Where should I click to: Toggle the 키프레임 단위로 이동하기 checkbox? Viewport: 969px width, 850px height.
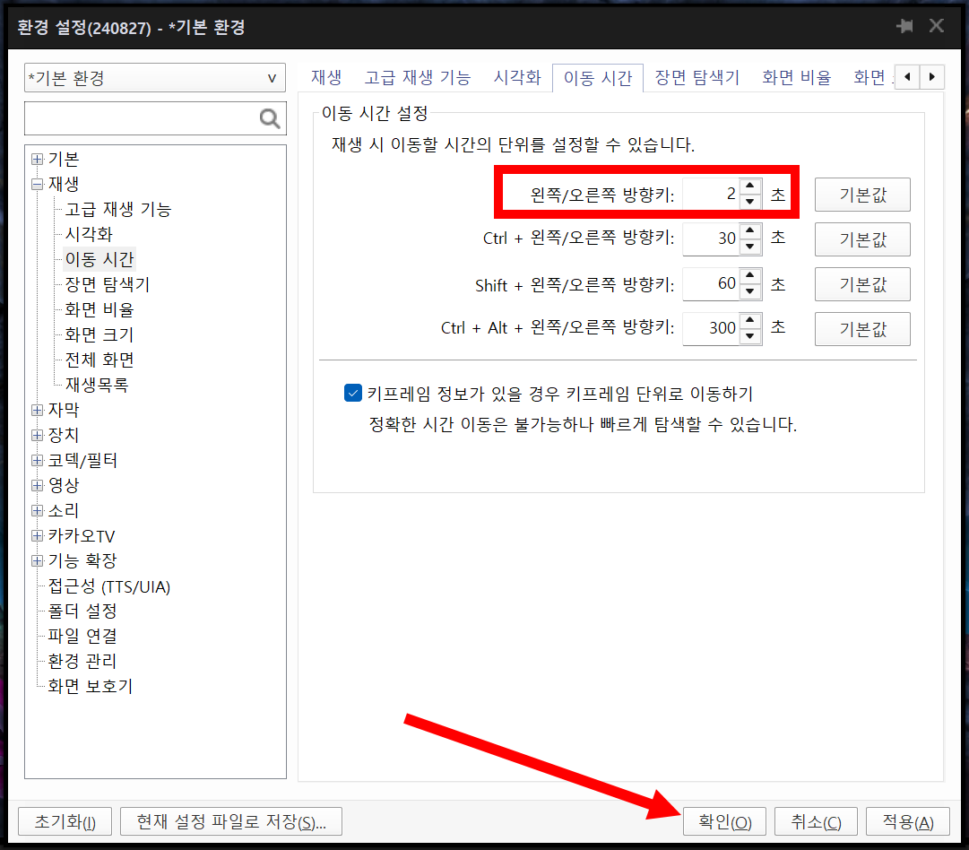pos(353,393)
